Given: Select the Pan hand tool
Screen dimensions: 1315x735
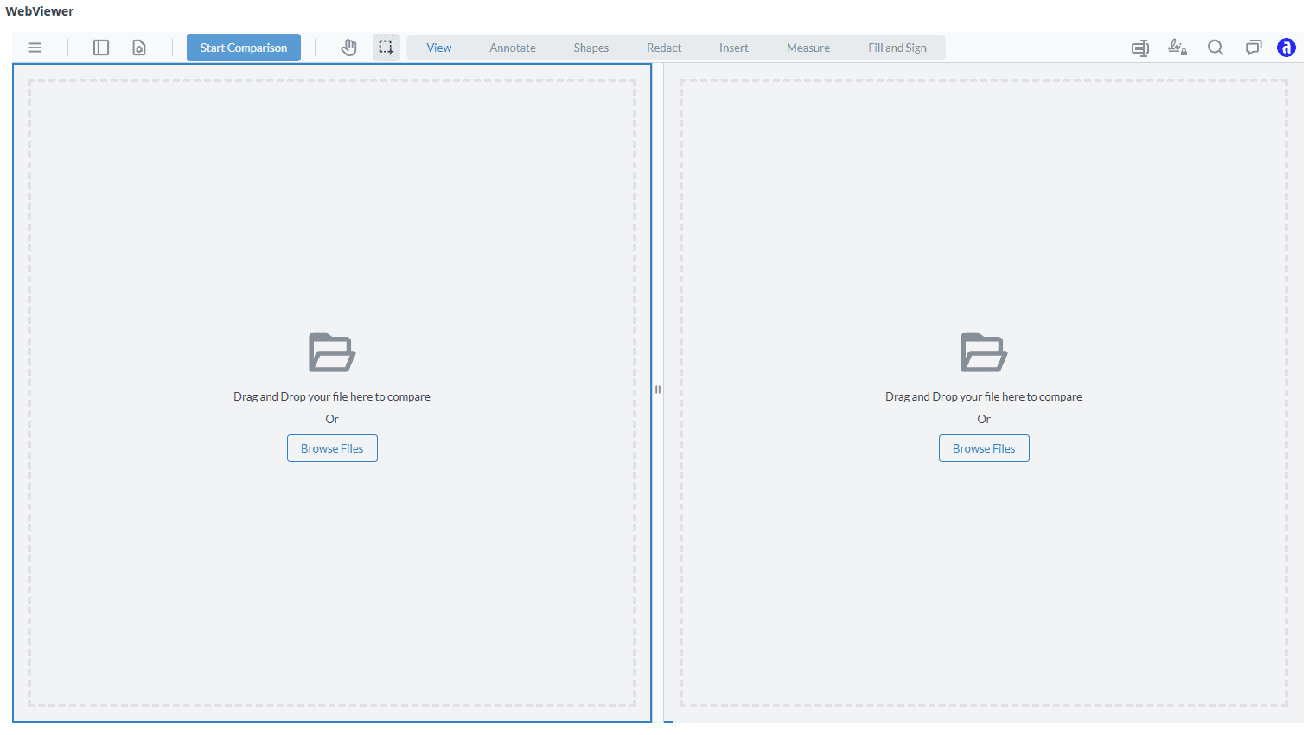Looking at the screenshot, I should [x=348, y=48].
